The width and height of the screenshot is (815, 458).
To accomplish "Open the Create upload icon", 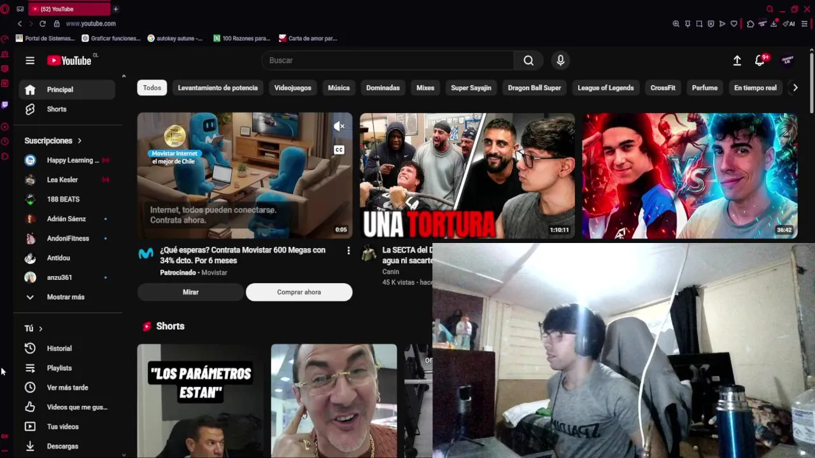I will (737, 60).
